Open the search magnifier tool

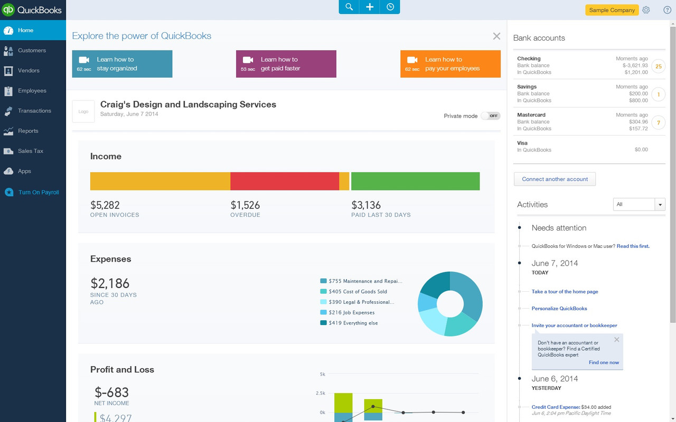(x=349, y=7)
